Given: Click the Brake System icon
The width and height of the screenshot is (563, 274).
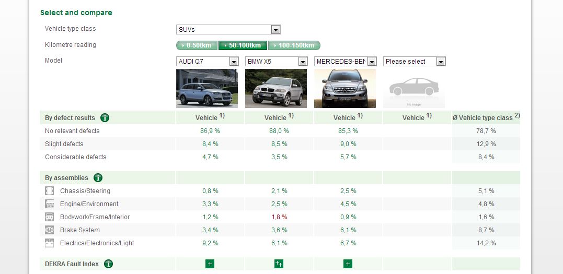Looking at the screenshot, I should pyautogui.click(x=50, y=230).
